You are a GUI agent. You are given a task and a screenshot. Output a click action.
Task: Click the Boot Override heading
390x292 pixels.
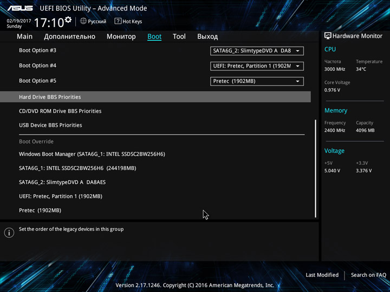pos(36,142)
